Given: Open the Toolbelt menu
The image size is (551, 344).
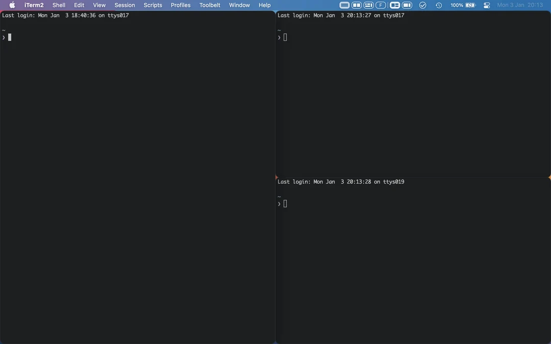Looking at the screenshot, I should pyautogui.click(x=209, y=5).
